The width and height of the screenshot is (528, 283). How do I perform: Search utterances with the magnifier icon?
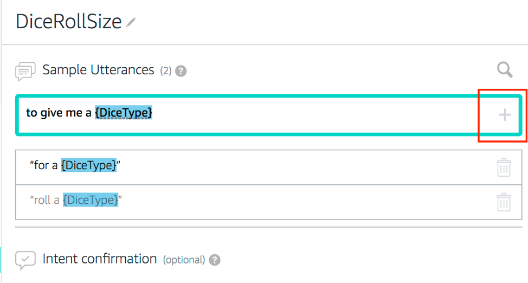pos(505,70)
